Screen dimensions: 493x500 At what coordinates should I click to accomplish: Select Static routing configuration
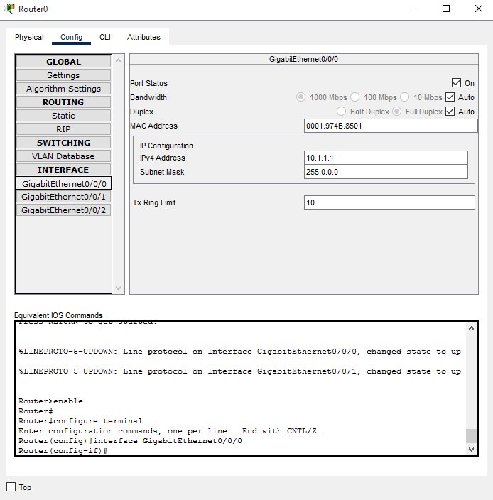click(x=63, y=116)
